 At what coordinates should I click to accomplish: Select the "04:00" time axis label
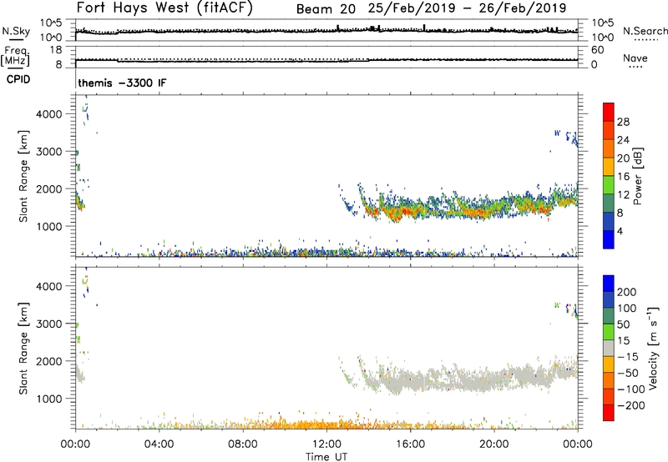click(x=159, y=444)
